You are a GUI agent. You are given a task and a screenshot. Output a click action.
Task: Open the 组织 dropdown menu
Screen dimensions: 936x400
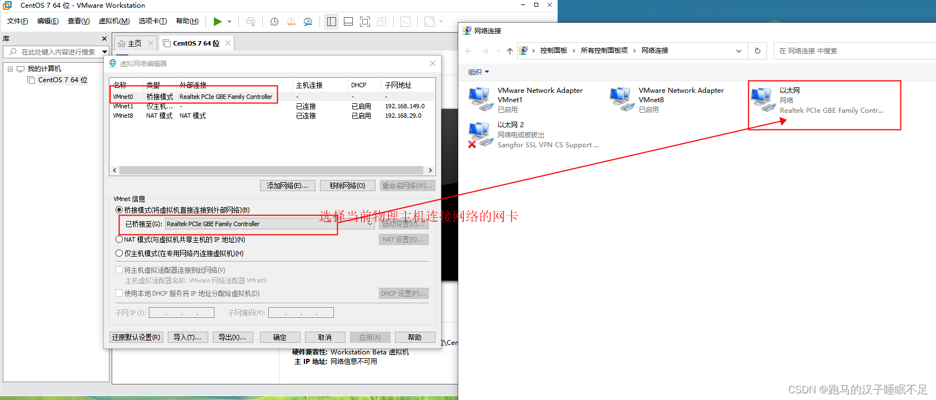[478, 72]
